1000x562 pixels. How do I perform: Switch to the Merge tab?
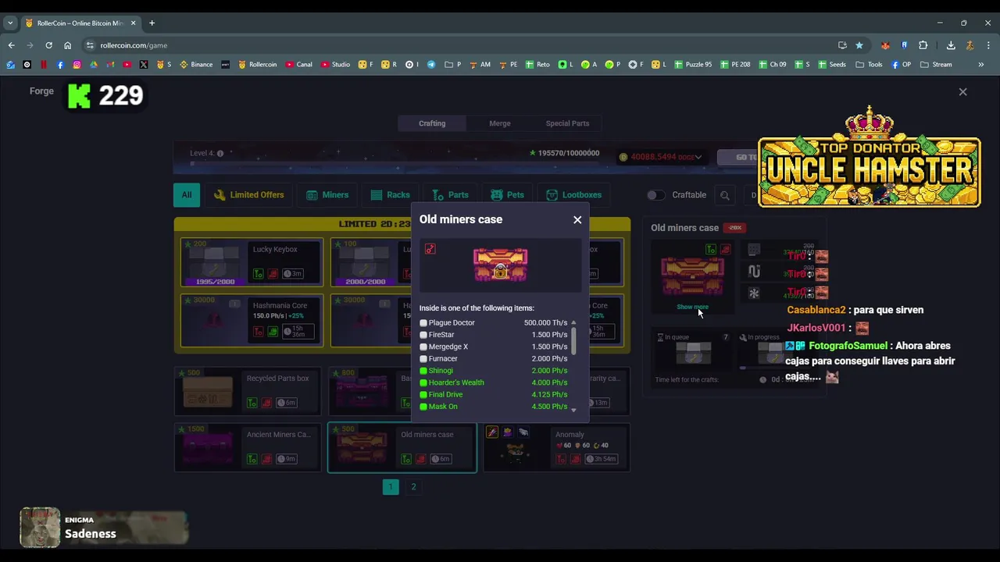coord(500,123)
